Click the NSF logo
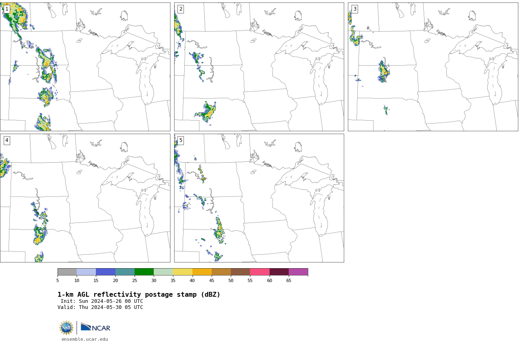 pyautogui.click(x=66, y=328)
